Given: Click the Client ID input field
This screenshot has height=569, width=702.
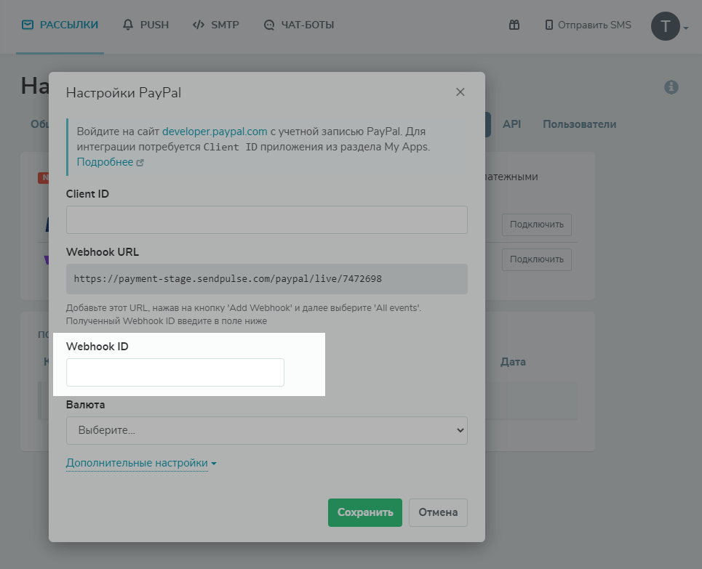Looking at the screenshot, I should 266,219.
